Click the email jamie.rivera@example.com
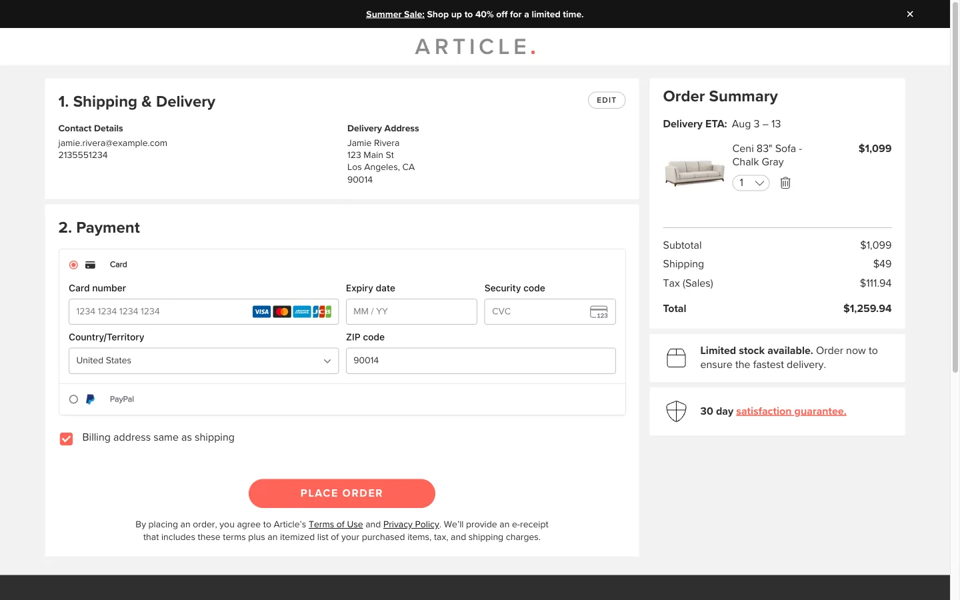This screenshot has height=600, width=960. [113, 143]
